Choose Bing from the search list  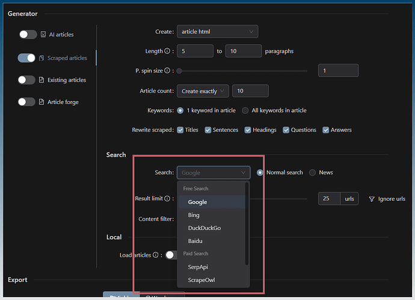click(194, 215)
